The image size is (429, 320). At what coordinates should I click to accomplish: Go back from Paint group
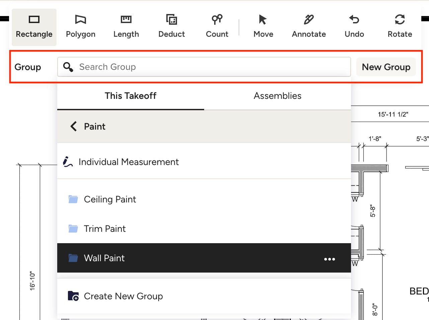point(74,126)
